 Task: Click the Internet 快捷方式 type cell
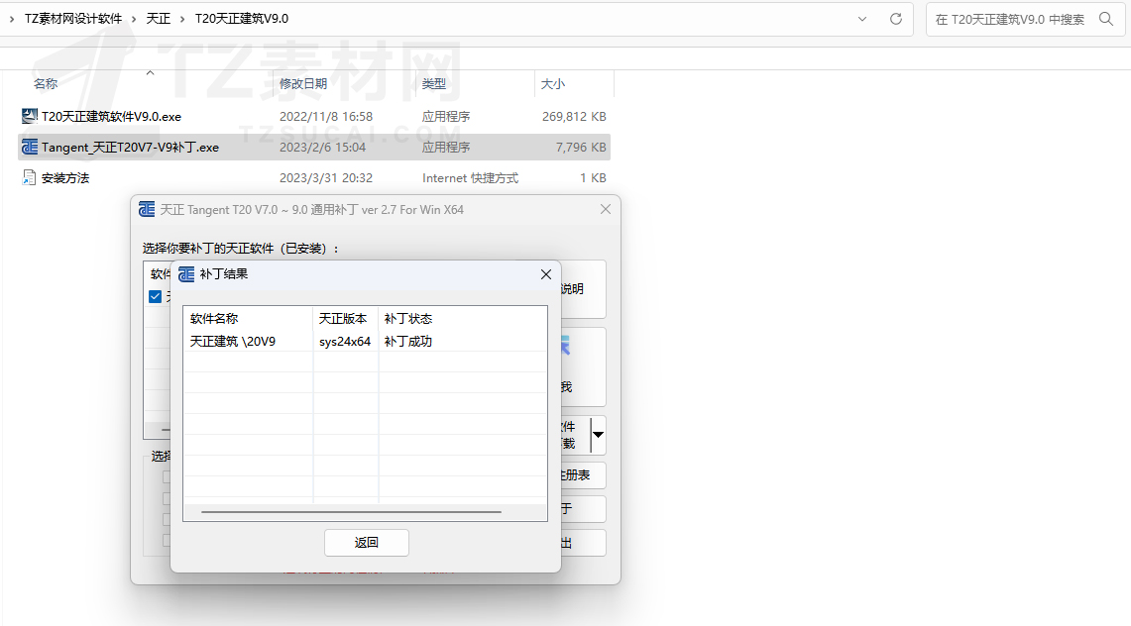(x=470, y=178)
